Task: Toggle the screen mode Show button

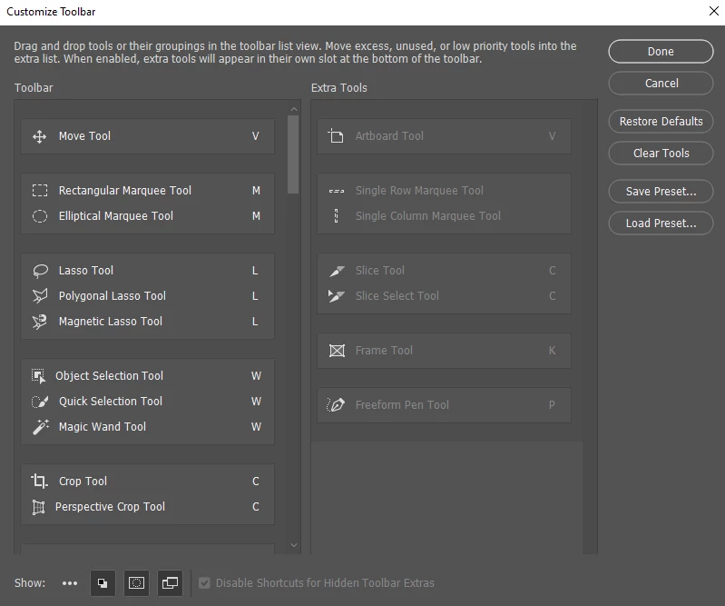Action: point(170,583)
